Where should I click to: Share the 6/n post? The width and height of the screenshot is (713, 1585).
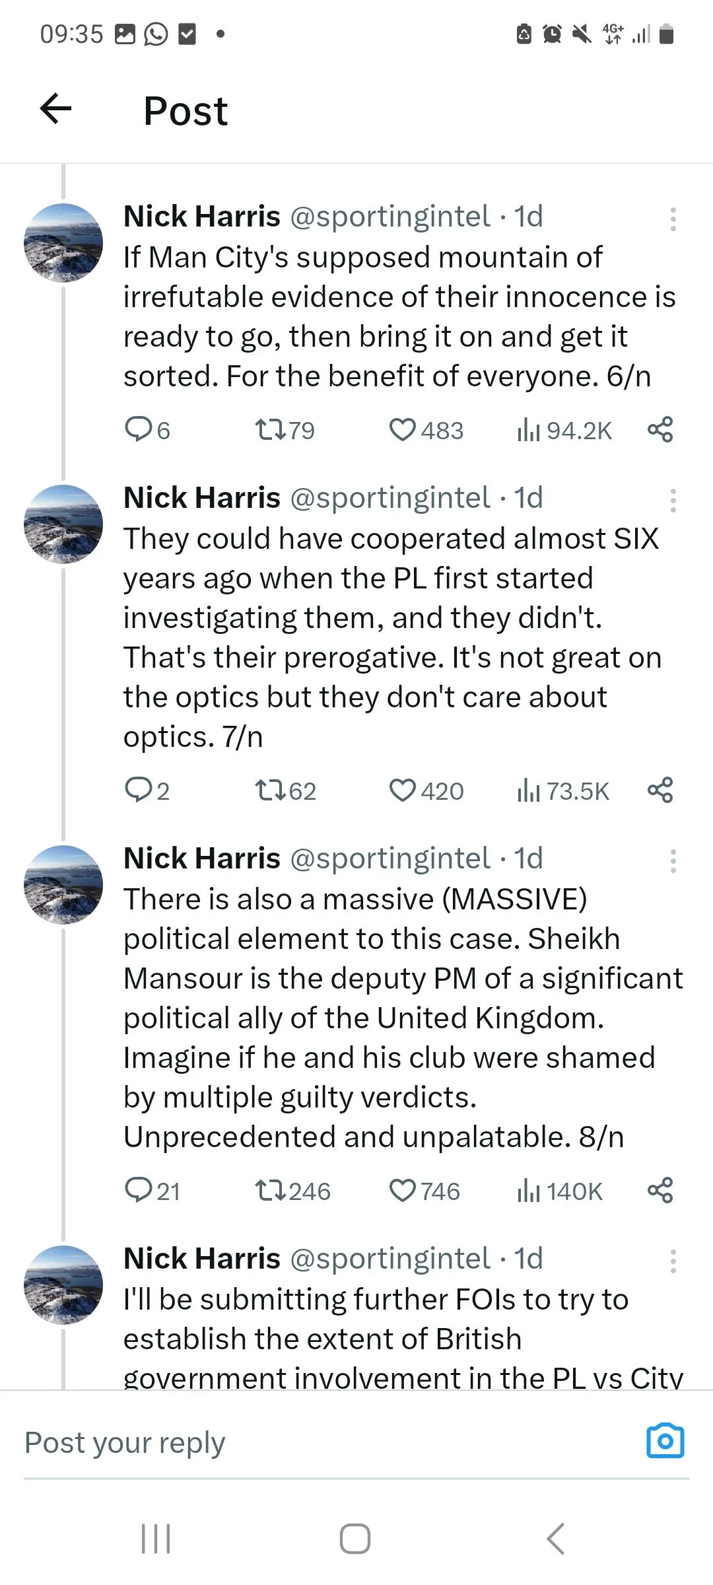tap(660, 430)
